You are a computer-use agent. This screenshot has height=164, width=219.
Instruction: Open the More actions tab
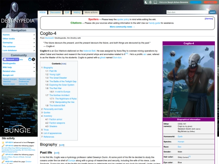click(91, 13)
